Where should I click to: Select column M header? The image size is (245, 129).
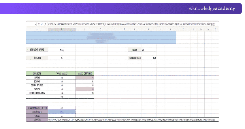[201, 29]
